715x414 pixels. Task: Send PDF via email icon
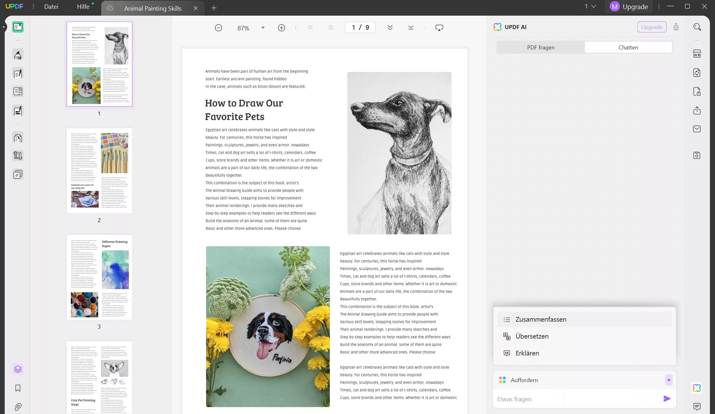697,129
